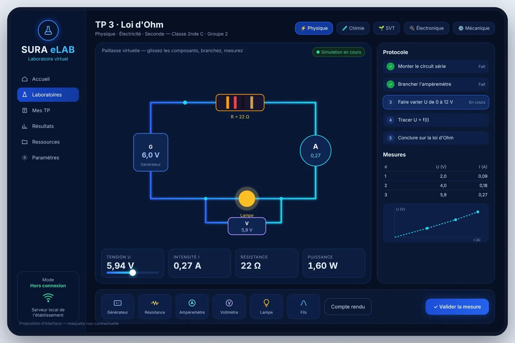Switch to Électronique subject tab
The height and width of the screenshot is (343, 515).
tap(426, 28)
